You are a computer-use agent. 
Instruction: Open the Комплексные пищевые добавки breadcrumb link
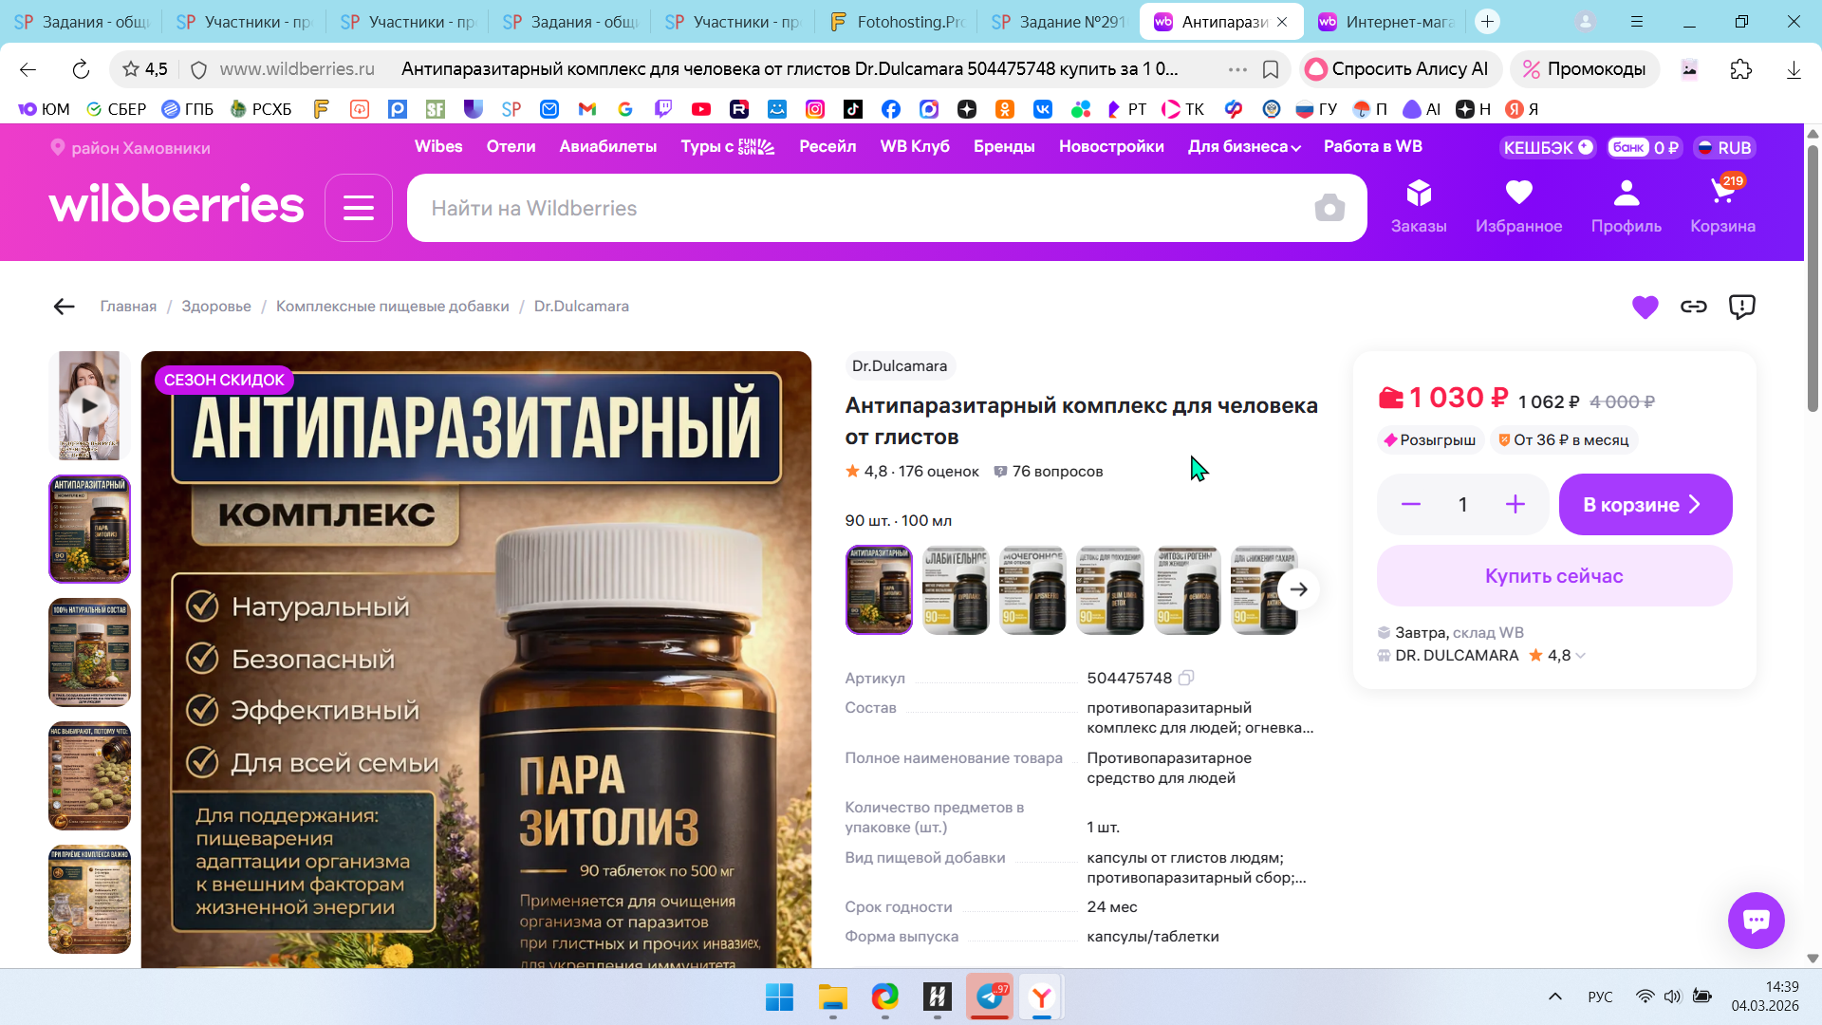[392, 307]
